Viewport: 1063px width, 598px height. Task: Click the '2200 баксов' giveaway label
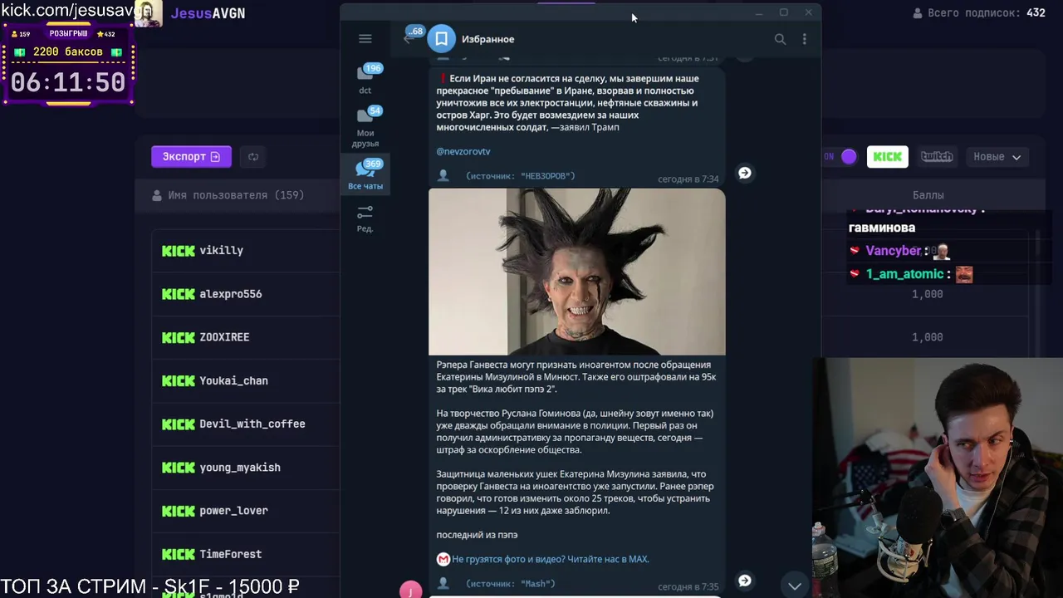pyautogui.click(x=68, y=51)
